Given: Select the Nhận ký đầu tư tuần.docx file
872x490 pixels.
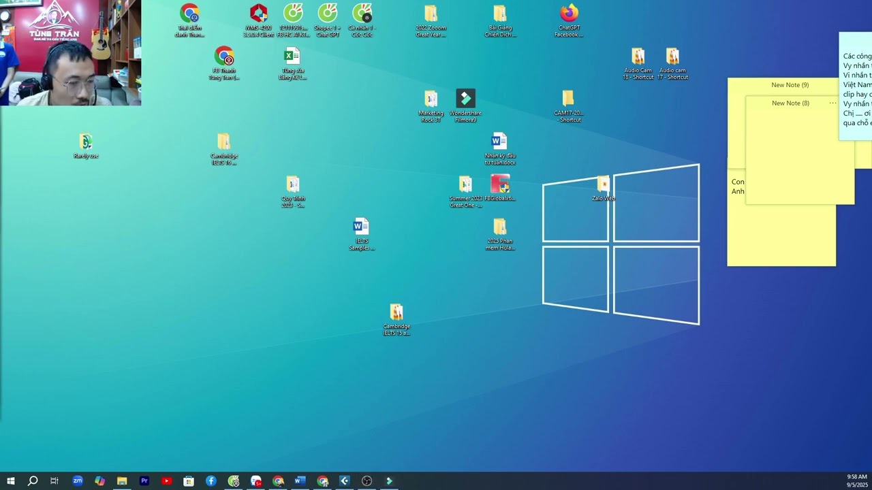Looking at the screenshot, I should 500,149.
